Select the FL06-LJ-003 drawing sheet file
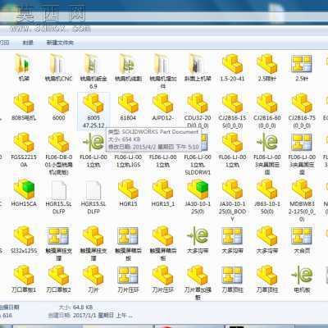Screen dimensions: 328x328 [x=302, y=153]
